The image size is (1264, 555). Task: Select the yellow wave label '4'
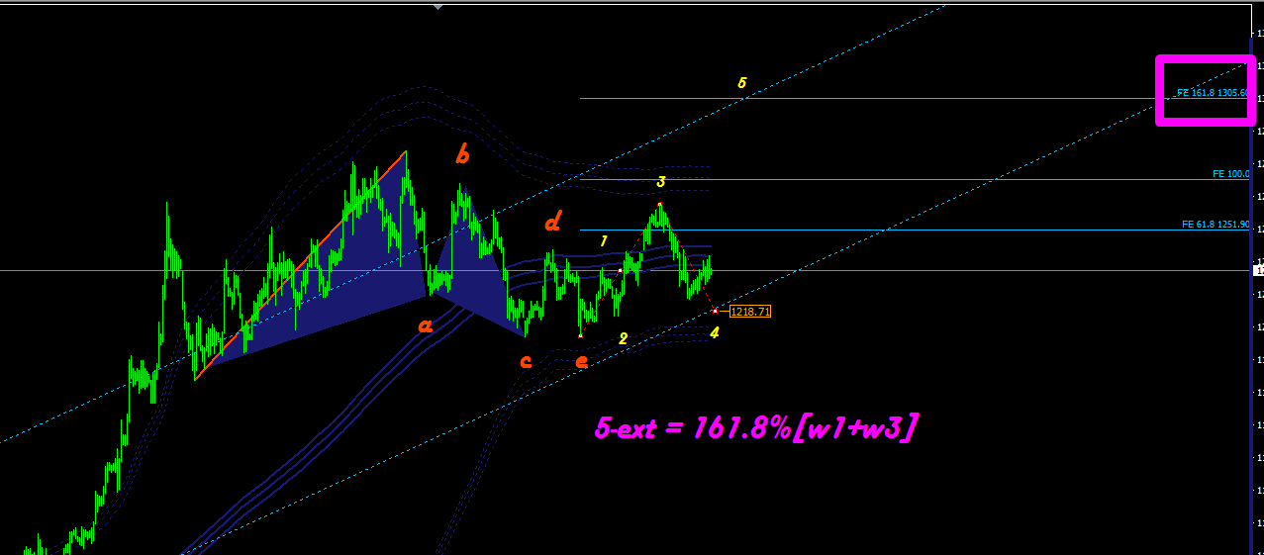(x=715, y=332)
